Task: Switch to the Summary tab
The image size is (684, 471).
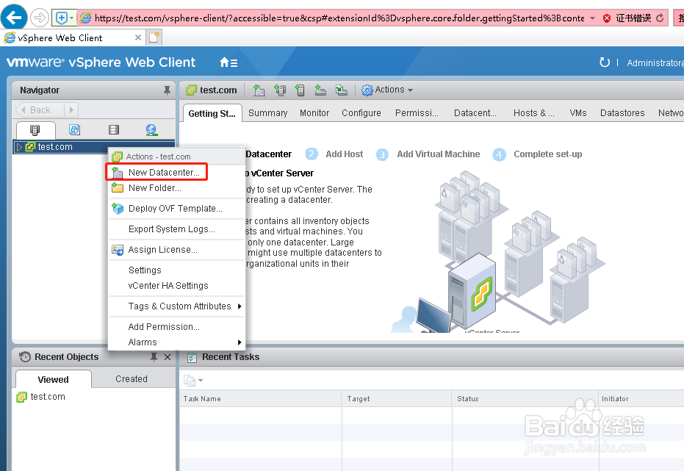Action: tap(268, 113)
